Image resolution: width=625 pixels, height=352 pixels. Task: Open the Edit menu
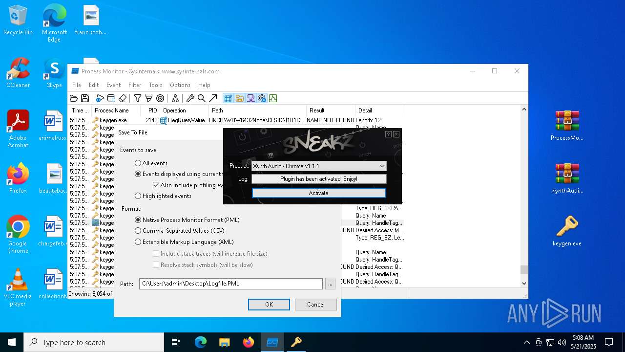(x=94, y=85)
